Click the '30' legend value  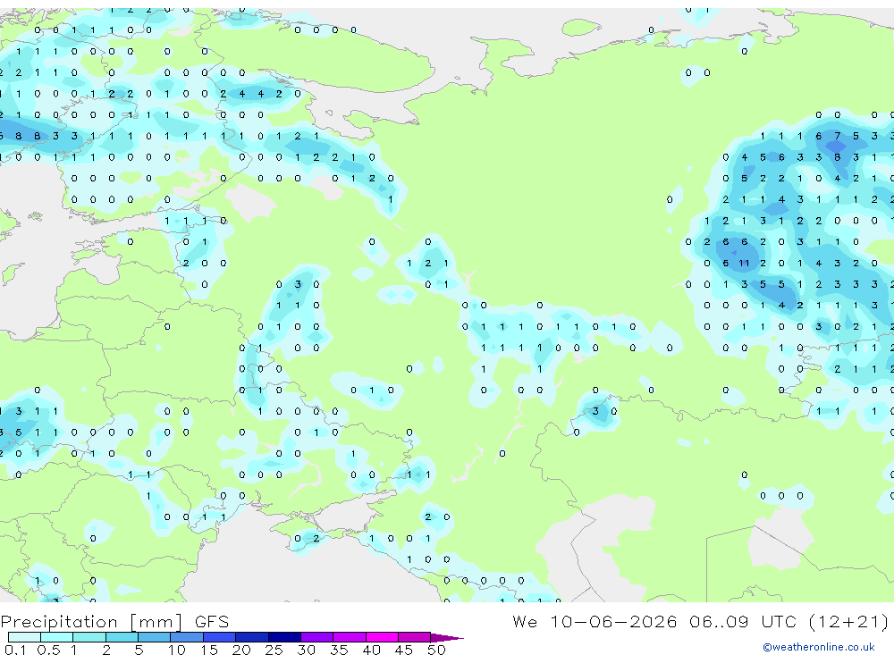coord(306,650)
